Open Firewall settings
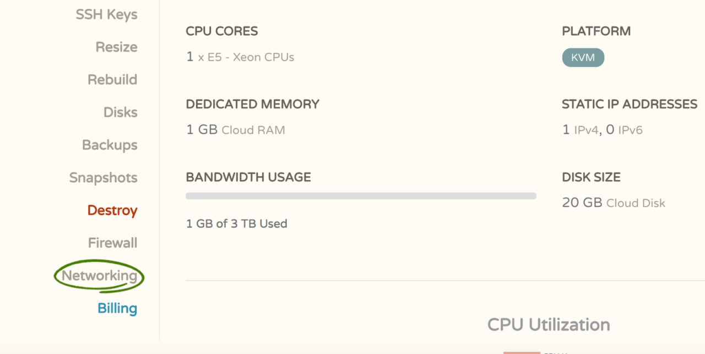 [112, 243]
